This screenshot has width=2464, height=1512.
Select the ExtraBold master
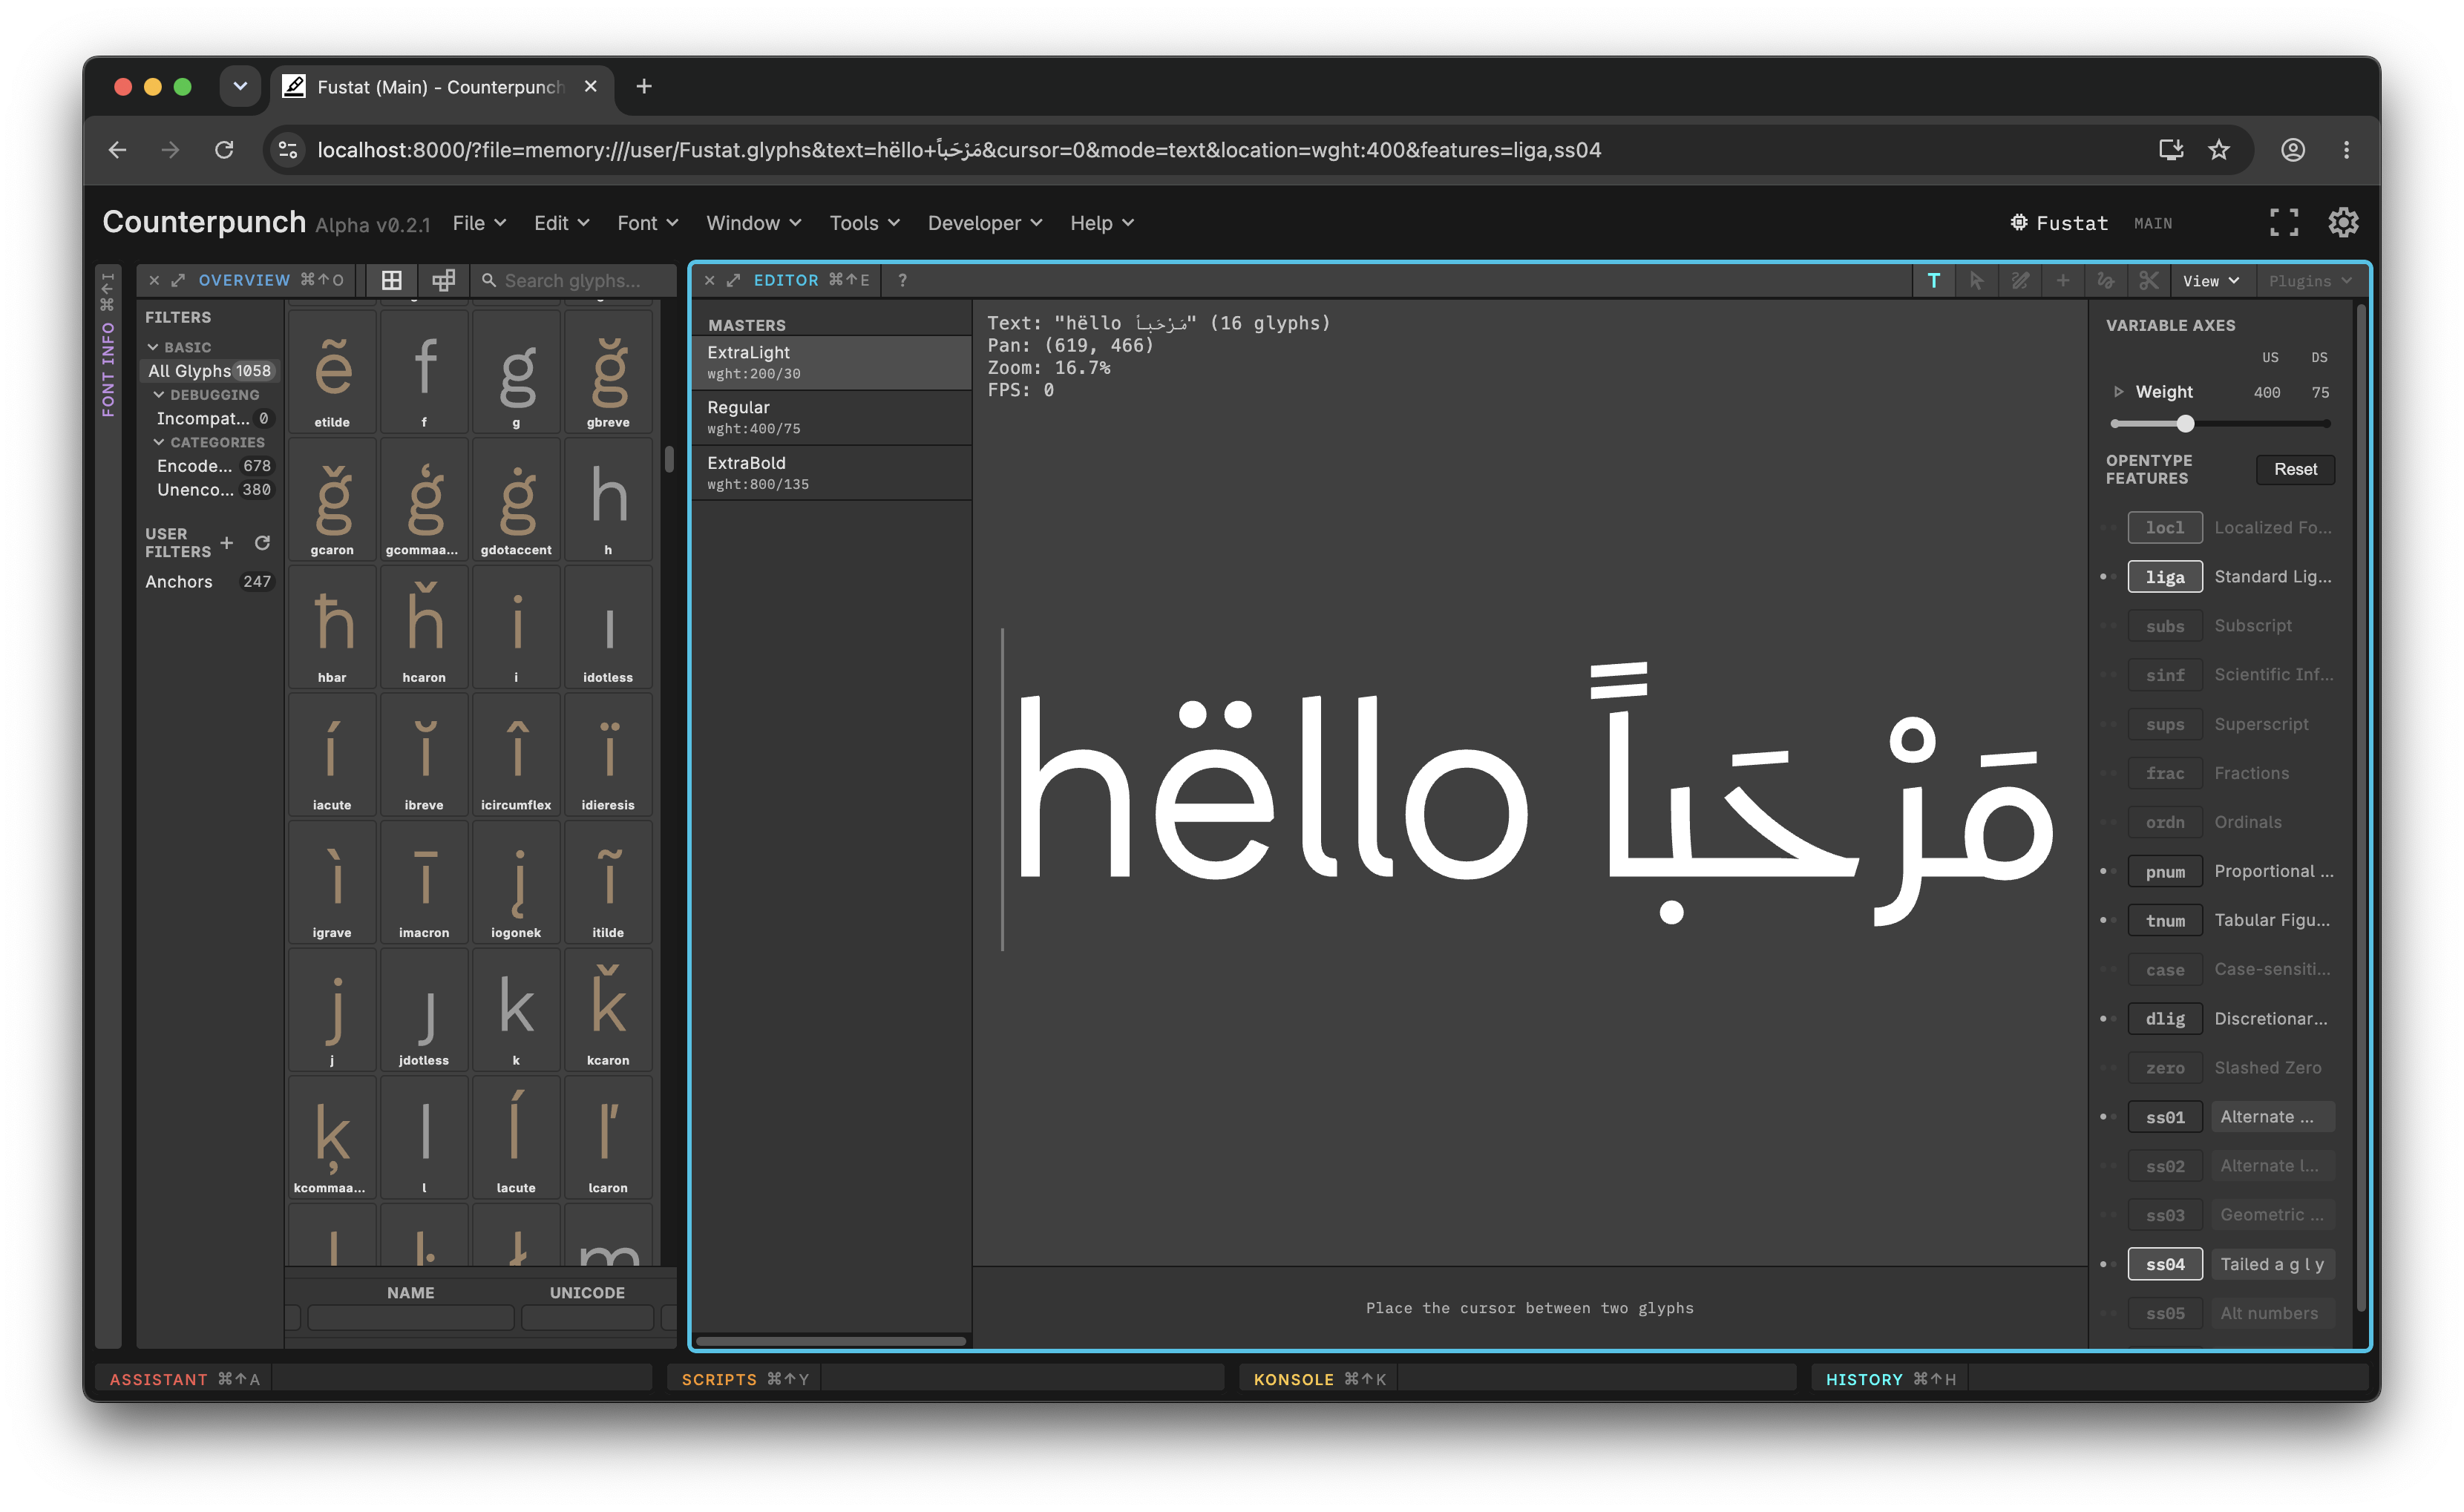(831, 473)
